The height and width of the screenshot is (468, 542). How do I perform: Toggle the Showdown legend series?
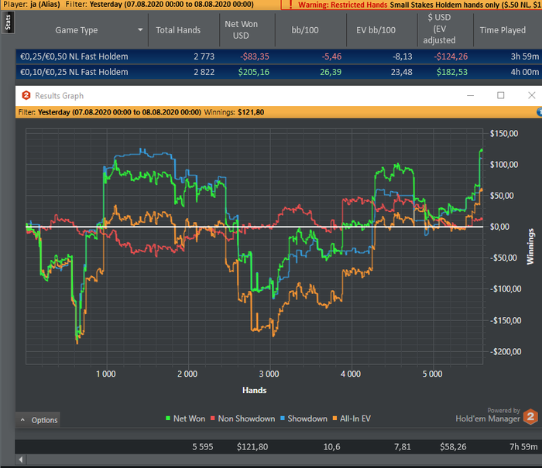(304, 418)
